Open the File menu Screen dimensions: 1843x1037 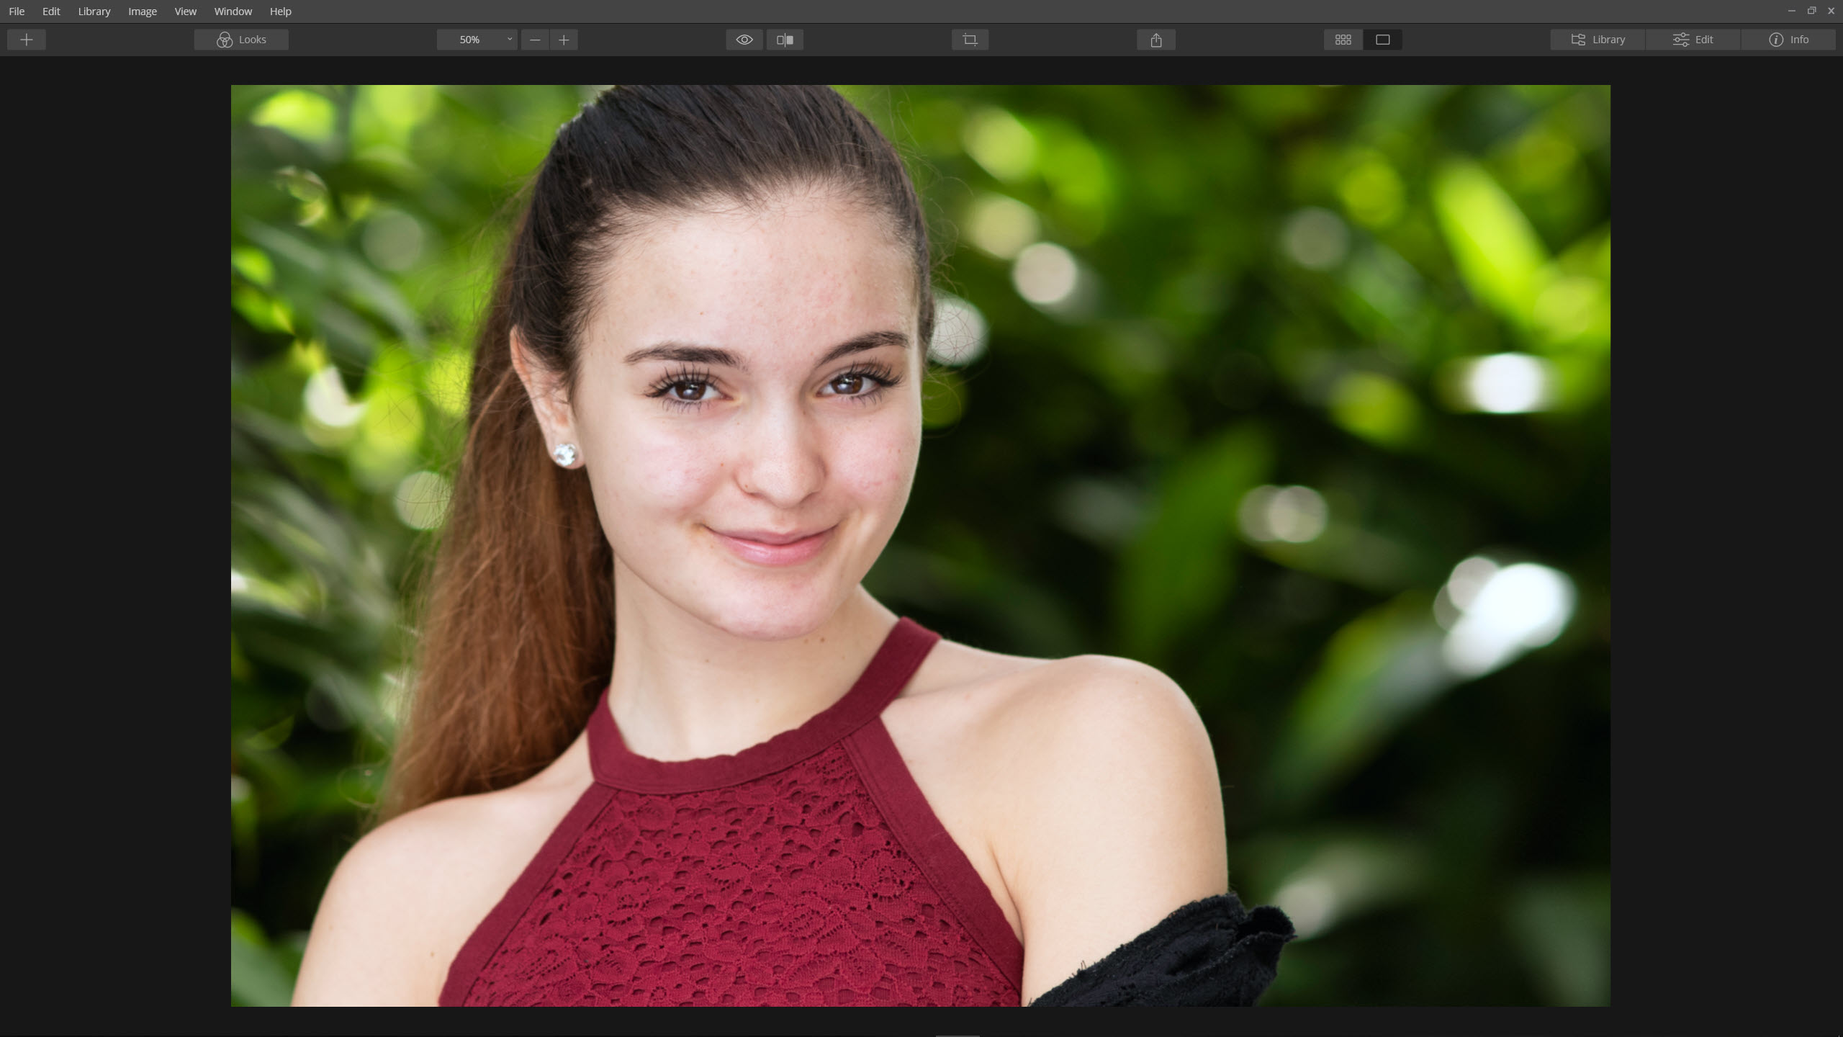coord(17,12)
